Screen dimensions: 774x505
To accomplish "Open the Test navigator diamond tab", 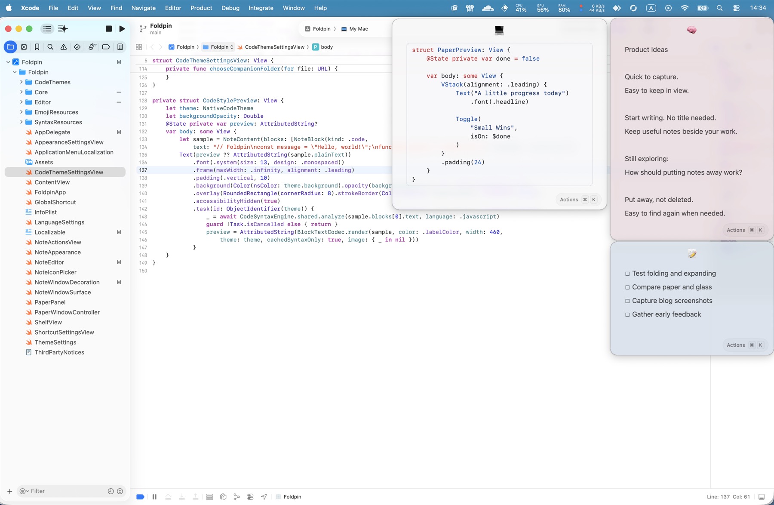I will (77, 47).
